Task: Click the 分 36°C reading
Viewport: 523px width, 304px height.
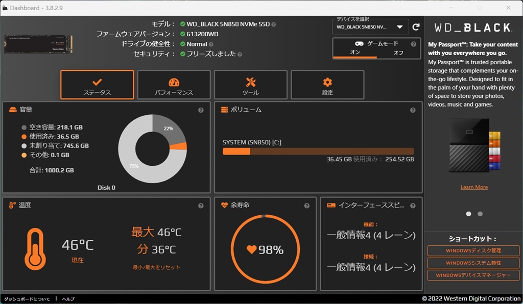Action: tap(156, 249)
